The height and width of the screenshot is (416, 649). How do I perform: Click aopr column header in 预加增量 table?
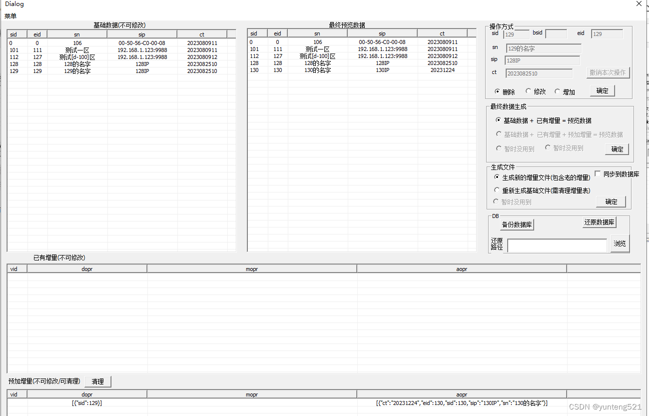coord(462,394)
